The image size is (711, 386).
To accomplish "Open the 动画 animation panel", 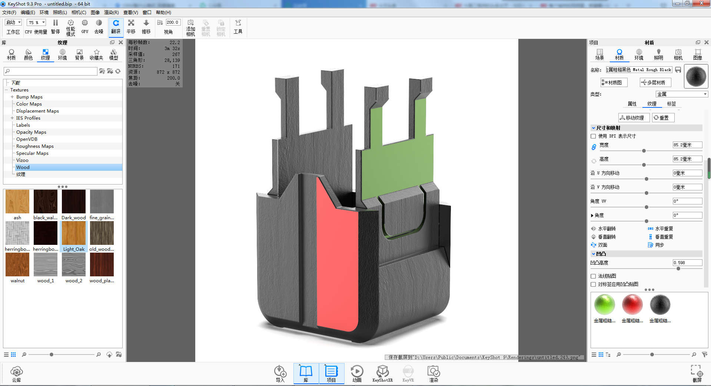I will pyautogui.click(x=357, y=373).
